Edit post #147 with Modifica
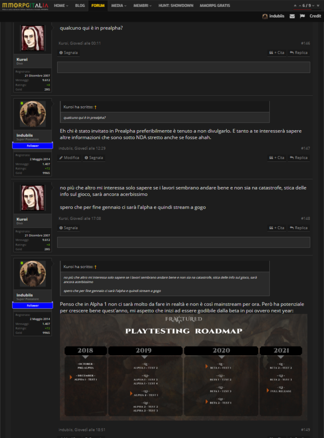This screenshot has width=324, height=438. 69,158
